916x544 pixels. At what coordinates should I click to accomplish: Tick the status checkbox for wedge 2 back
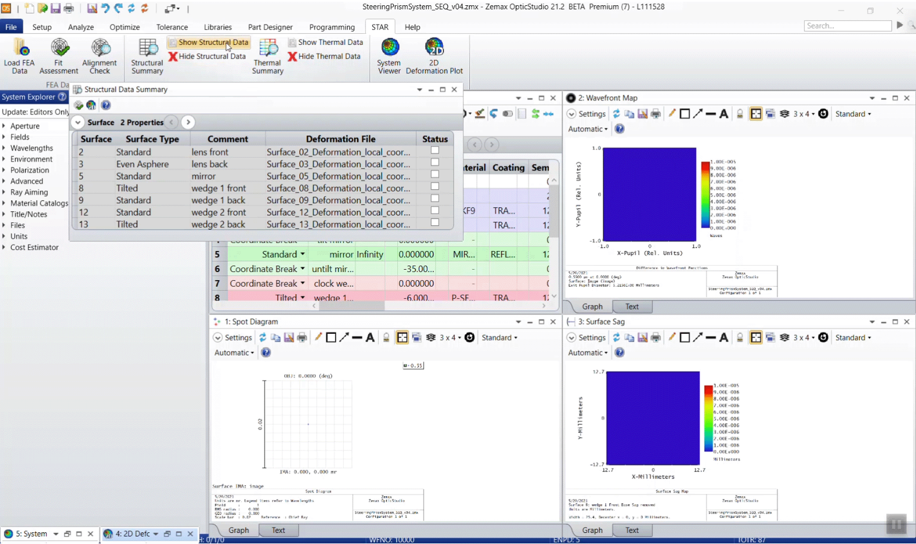pos(435,222)
